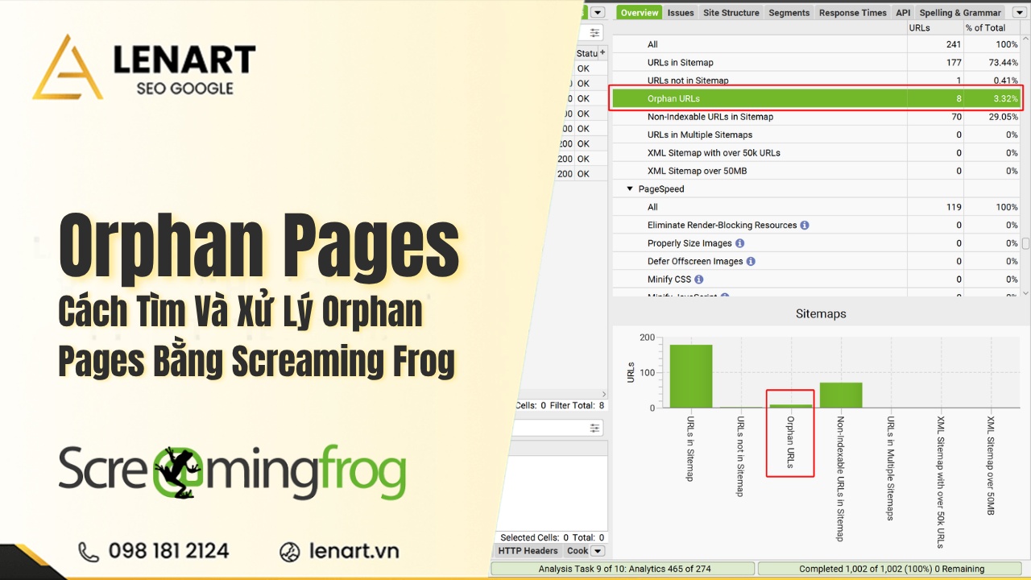1031x580 pixels.
Task: Click the info icon beside Defer Offscreen Images
Action: pyautogui.click(x=750, y=261)
